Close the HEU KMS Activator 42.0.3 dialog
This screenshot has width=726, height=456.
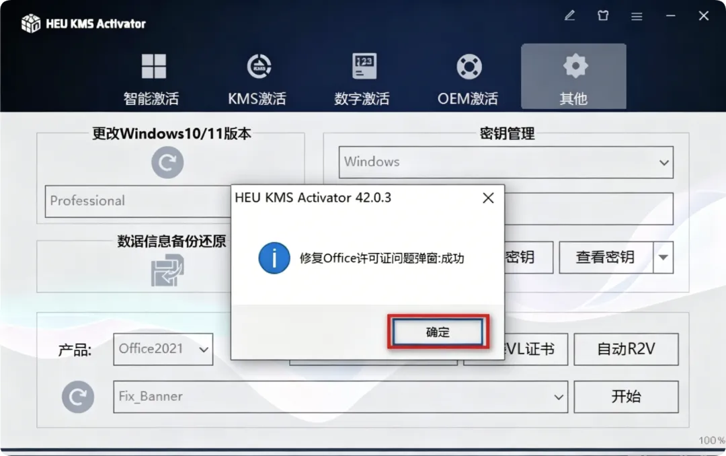click(x=488, y=198)
